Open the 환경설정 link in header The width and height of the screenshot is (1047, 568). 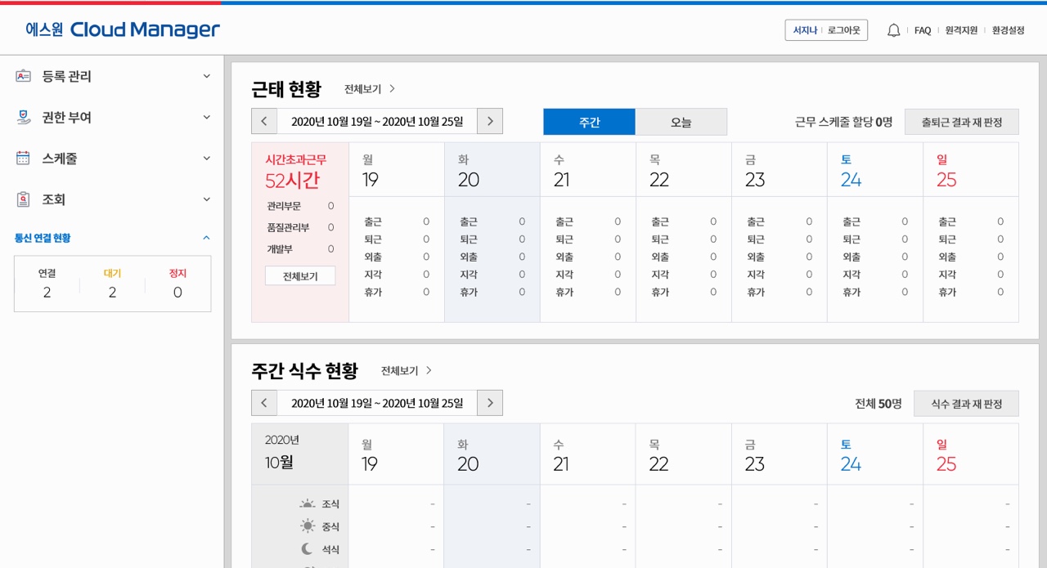click(1008, 30)
